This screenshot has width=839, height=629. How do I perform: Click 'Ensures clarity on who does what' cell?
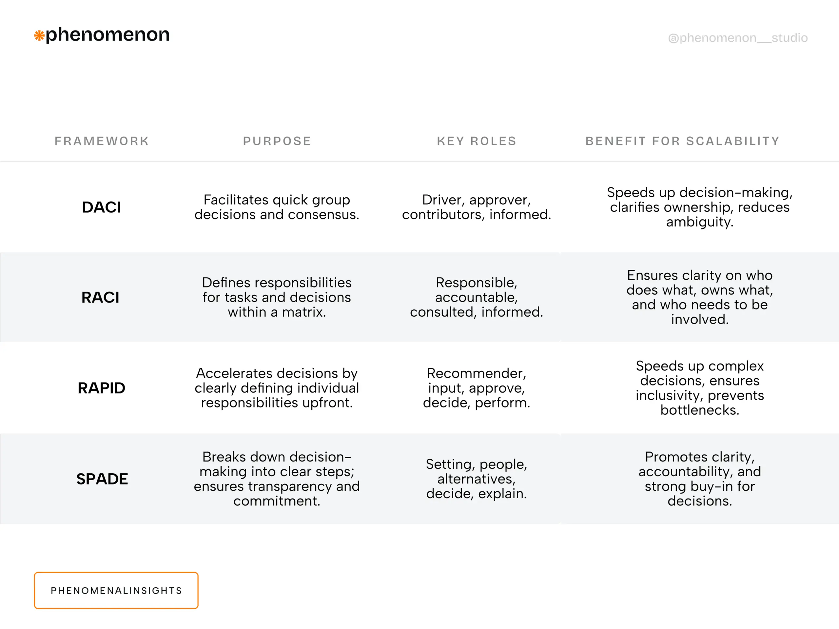pyautogui.click(x=699, y=297)
